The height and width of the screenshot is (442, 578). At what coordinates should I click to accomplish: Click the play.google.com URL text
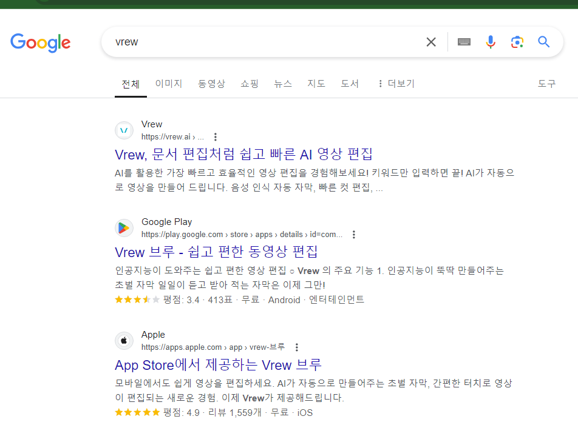(x=242, y=235)
